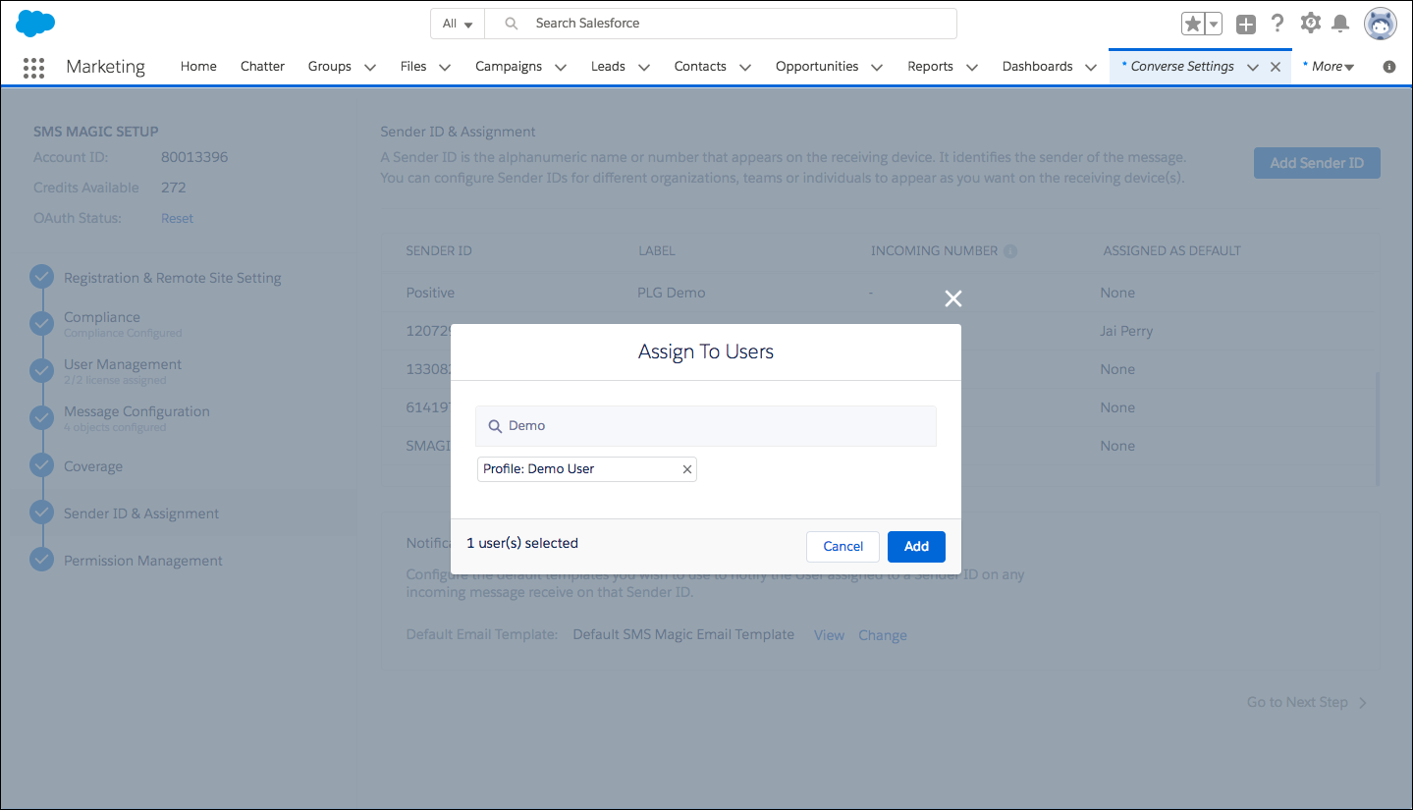This screenshot has width=1413, height=810.
Task: Expand the Leads tab dropdown chevron
Action: (x=644, y=67)
